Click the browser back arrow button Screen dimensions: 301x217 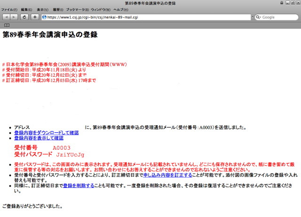coord(6,17)
